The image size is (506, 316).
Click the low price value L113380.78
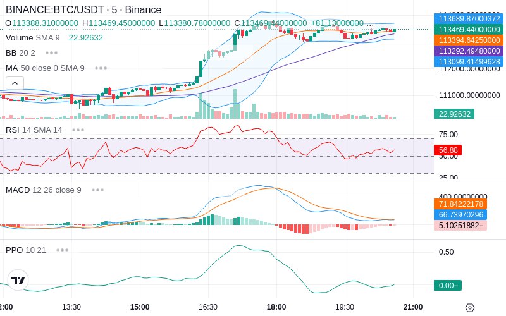195,23
